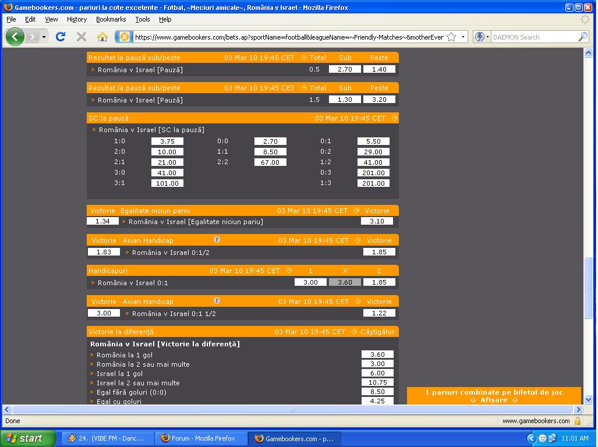Click Egal fără goluri (0:0) link
The image size is (598, 447).
(132, 392)
